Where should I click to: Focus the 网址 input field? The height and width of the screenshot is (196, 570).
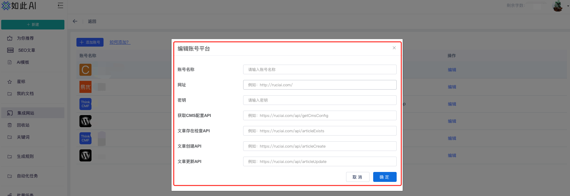[320, 85]
